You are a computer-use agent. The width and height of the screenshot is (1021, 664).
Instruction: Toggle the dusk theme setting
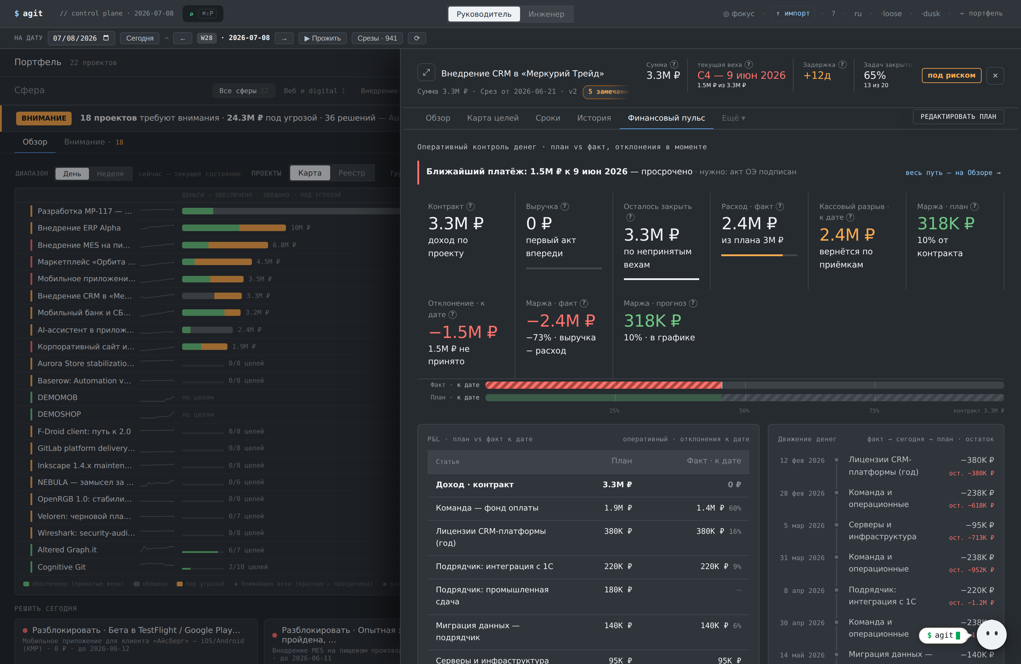pos(930,14)
